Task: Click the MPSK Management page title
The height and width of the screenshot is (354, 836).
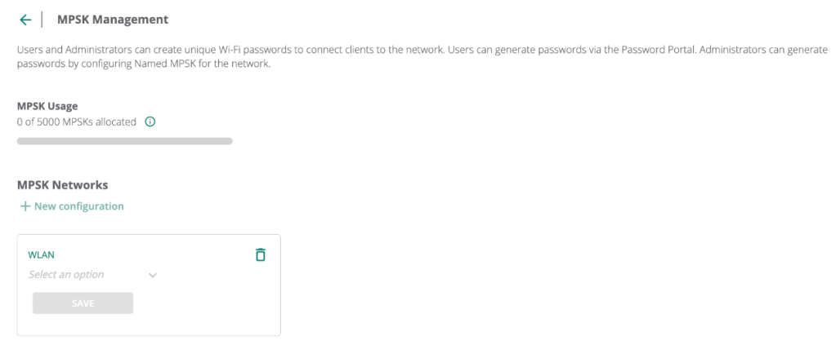Action: (x=113, y=19)
